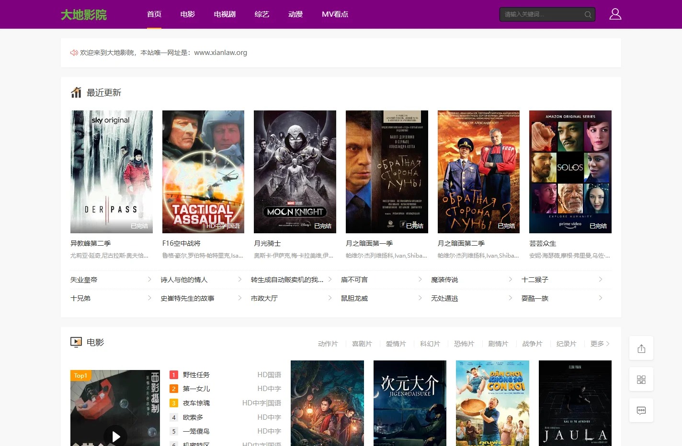Open the 无处遁逃 entry

pos(444,298)
